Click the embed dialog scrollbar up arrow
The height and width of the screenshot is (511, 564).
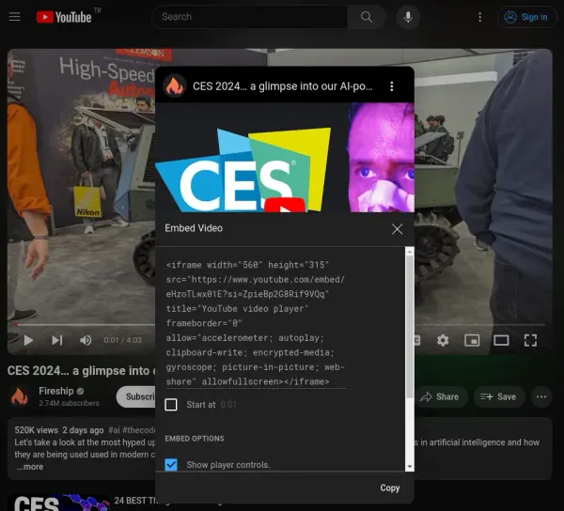point(409,252)
